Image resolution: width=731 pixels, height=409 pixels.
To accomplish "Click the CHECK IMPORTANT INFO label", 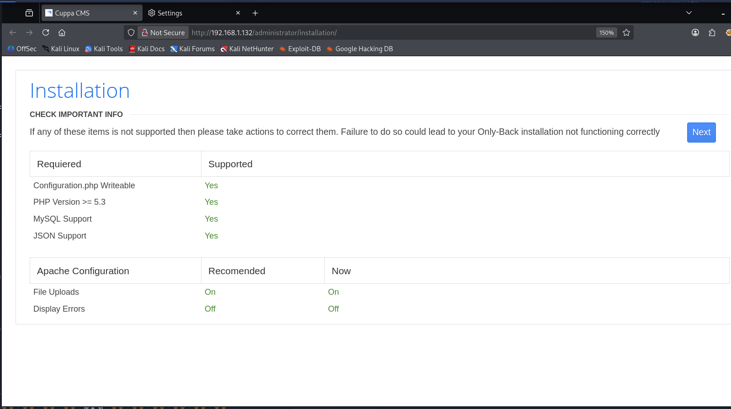I will (x=76, y=114).
